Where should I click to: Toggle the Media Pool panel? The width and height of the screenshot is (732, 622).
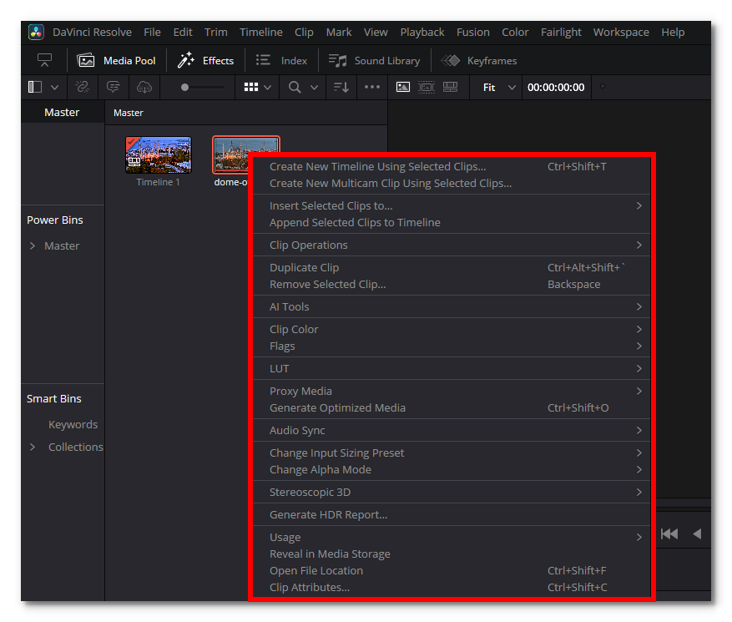click(x=116, y=61)
